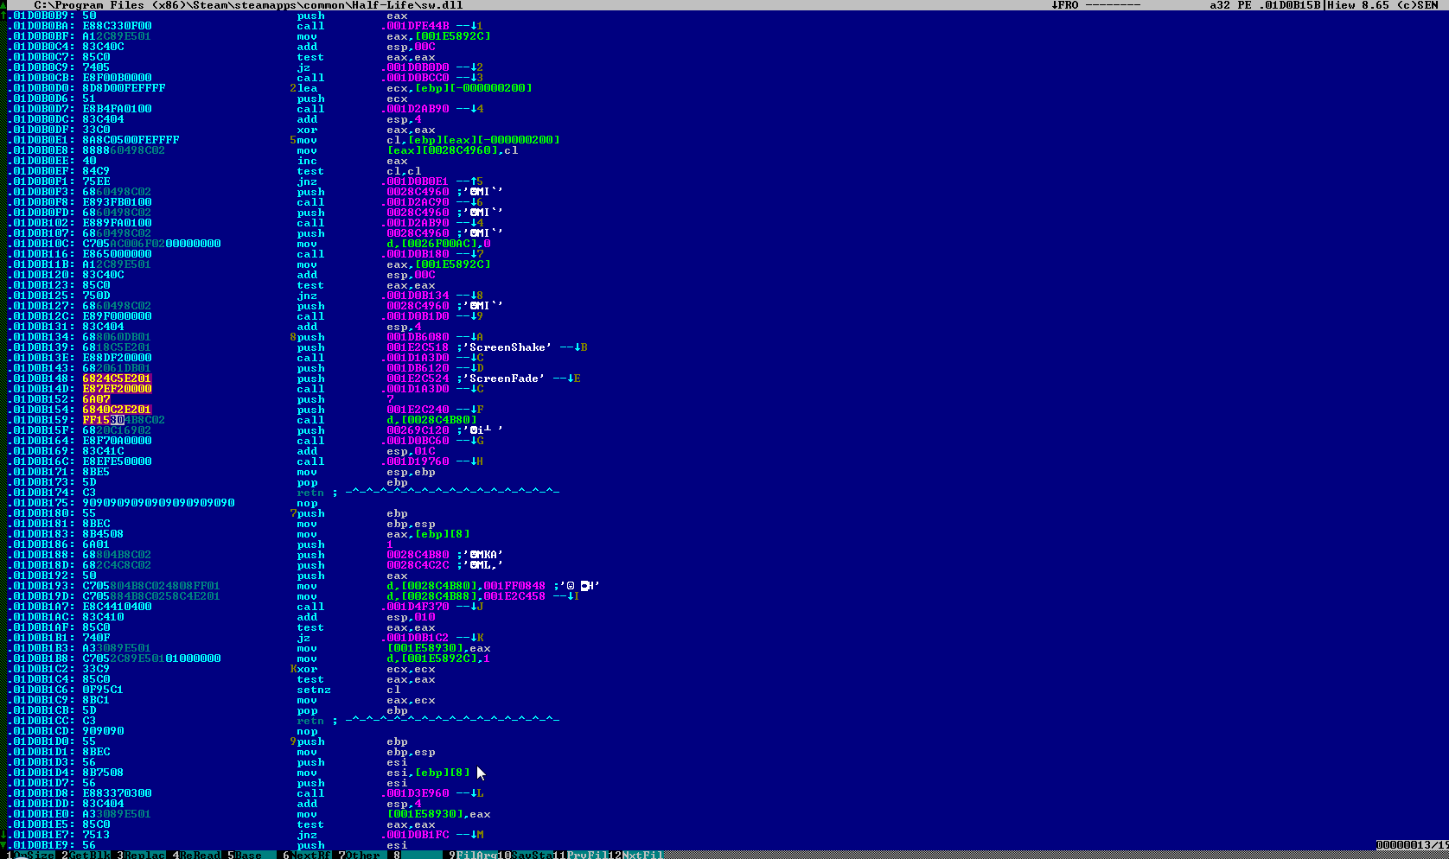Select address line .01D0B1D0
The image size is (1449, 859).
click(x=41, y=741)
